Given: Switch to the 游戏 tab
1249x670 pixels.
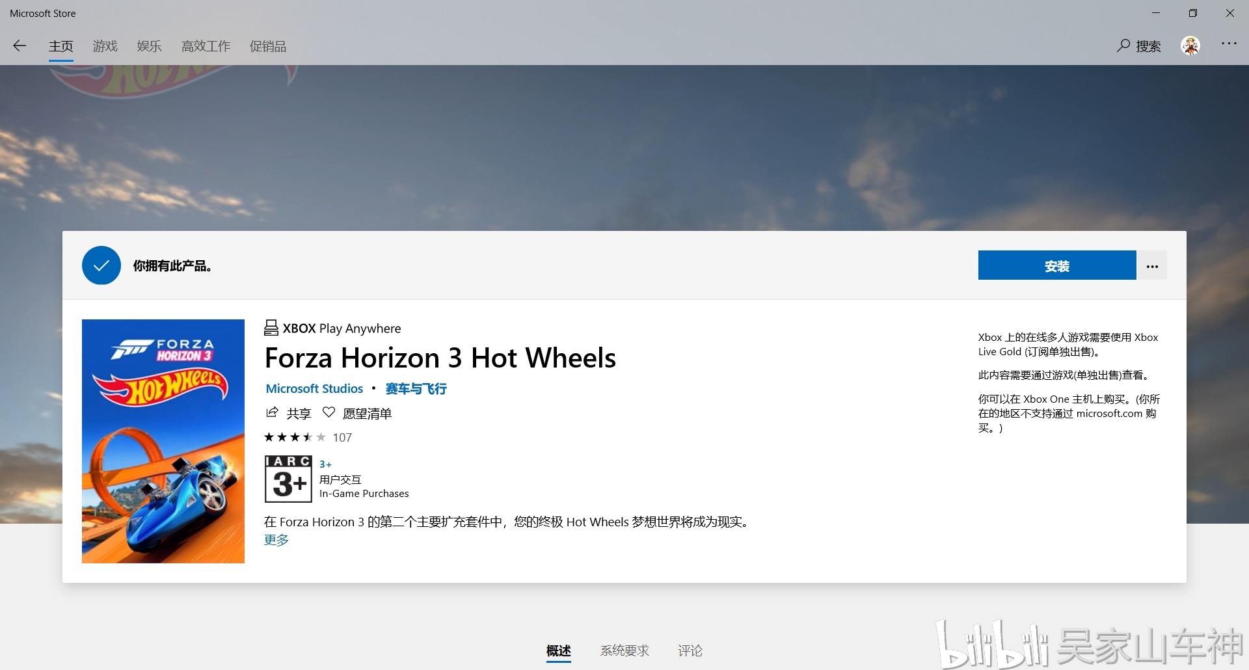Looking at the screenshot, I should click(105, 46).
